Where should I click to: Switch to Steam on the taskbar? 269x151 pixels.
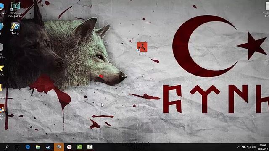[x=48, y=147]
